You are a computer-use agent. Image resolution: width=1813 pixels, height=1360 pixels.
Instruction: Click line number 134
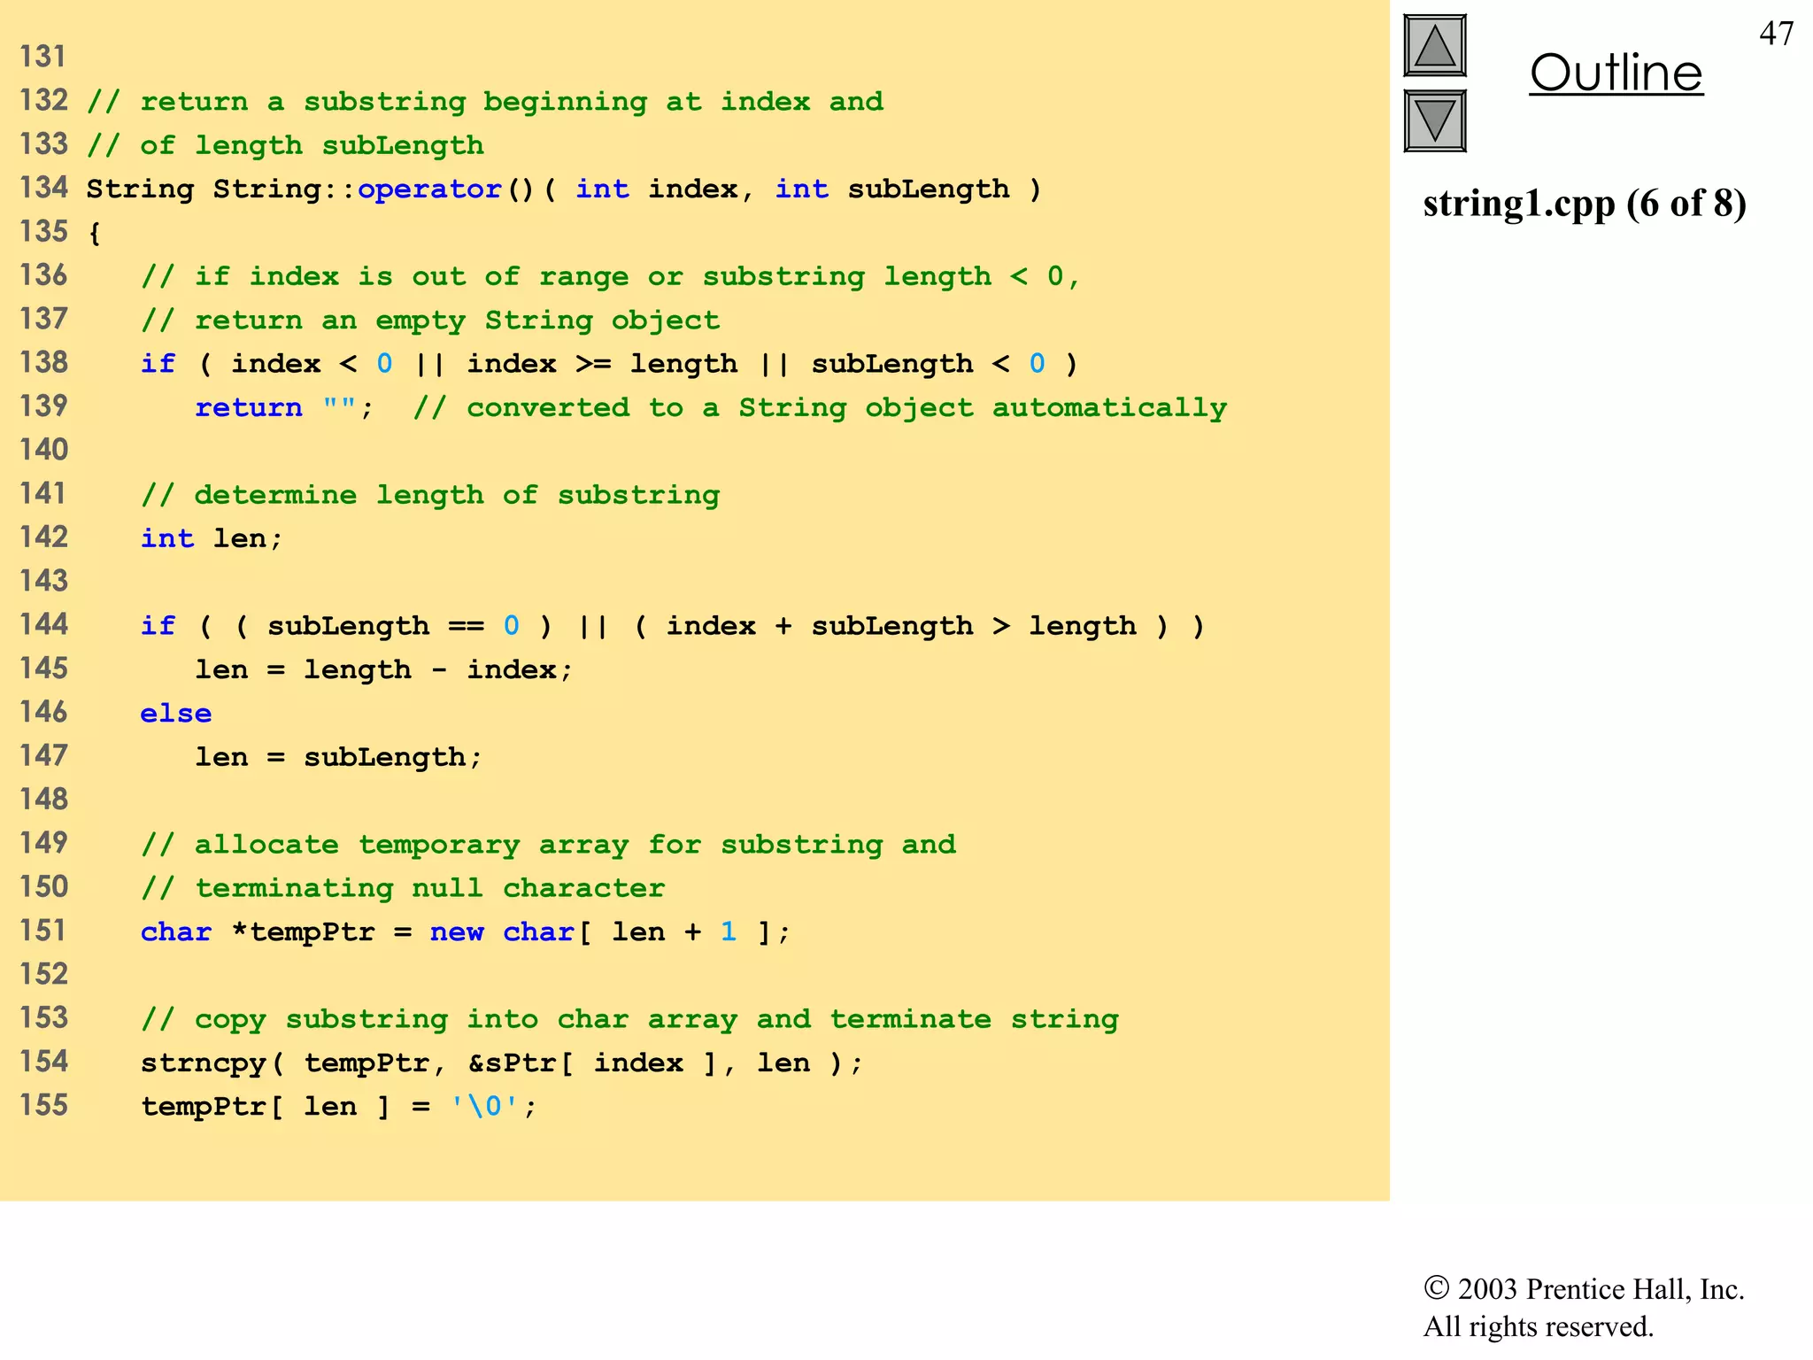pyautogui.click(x=43, y=187)
